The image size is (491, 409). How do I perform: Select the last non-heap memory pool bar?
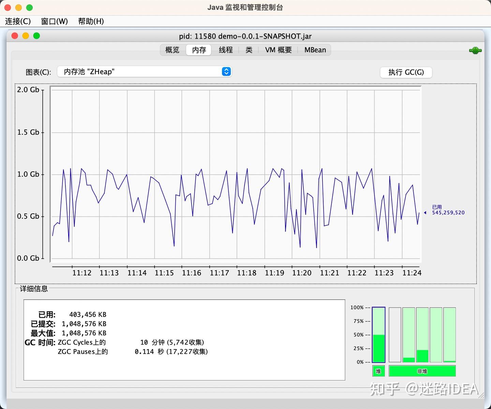coord(450,335)
